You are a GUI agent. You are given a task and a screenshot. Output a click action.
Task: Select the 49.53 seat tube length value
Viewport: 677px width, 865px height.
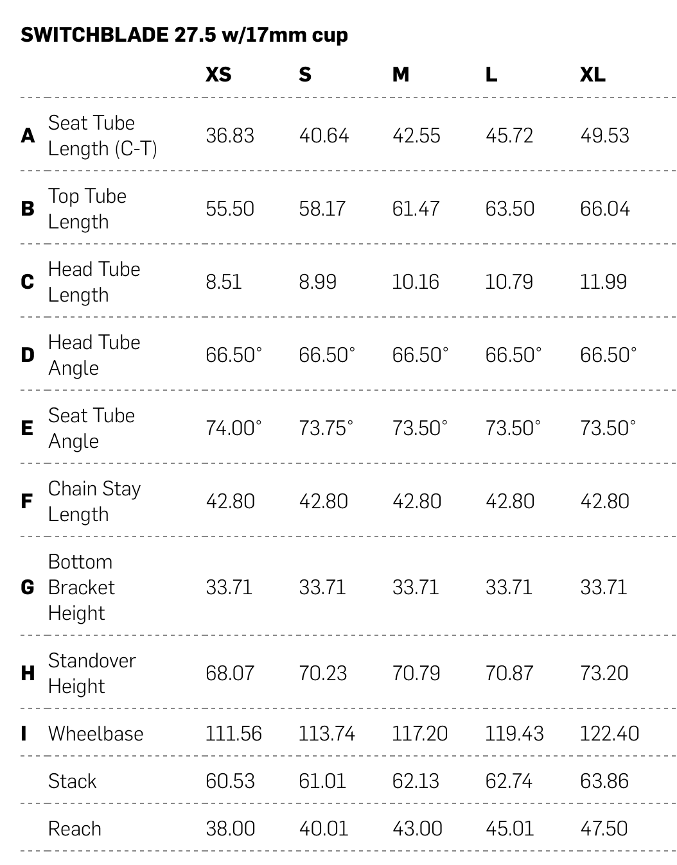click(604, 135)
